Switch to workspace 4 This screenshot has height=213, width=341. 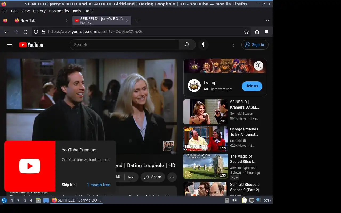(31, 200)
